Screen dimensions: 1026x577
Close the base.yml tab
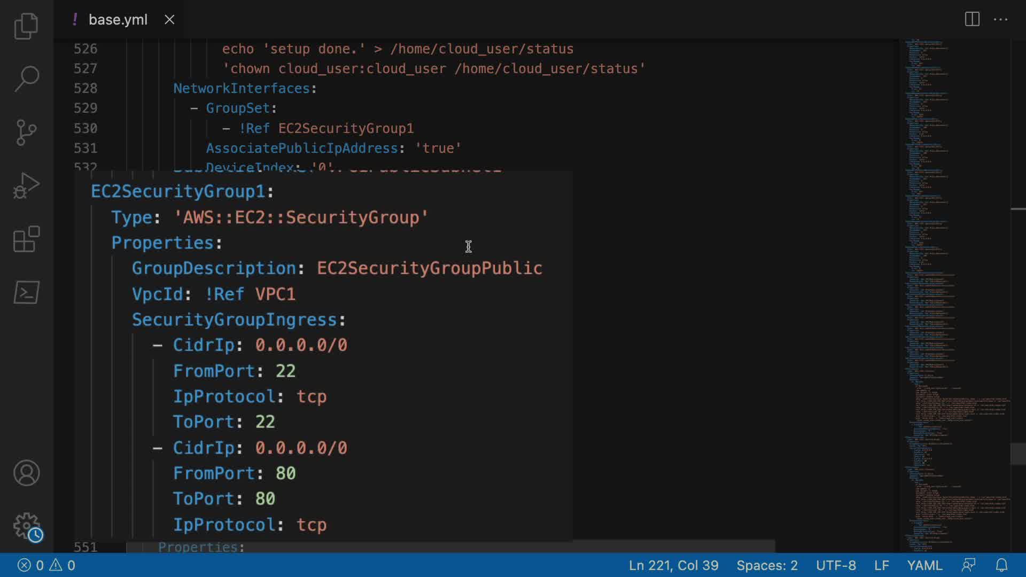(x=169, y=20)
